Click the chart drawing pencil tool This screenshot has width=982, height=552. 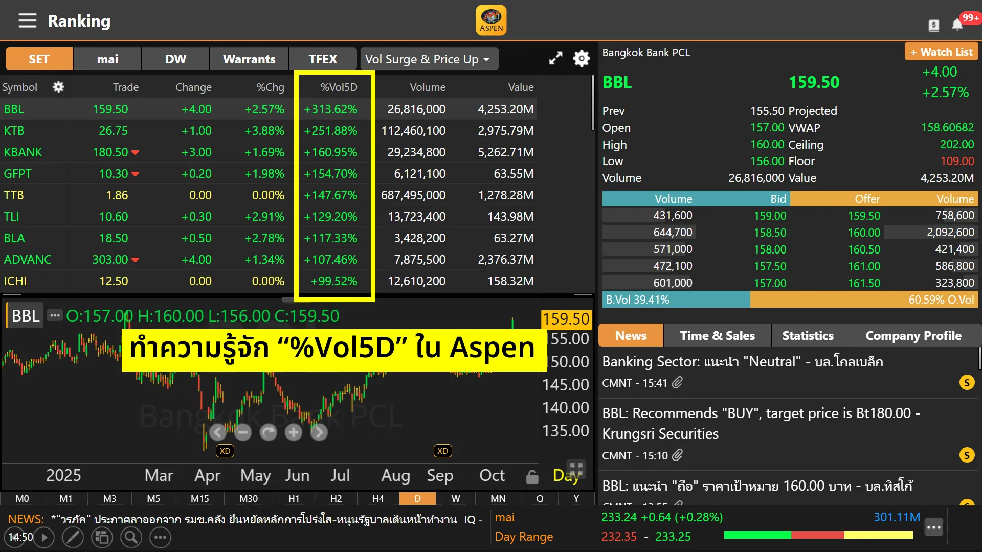73,537
